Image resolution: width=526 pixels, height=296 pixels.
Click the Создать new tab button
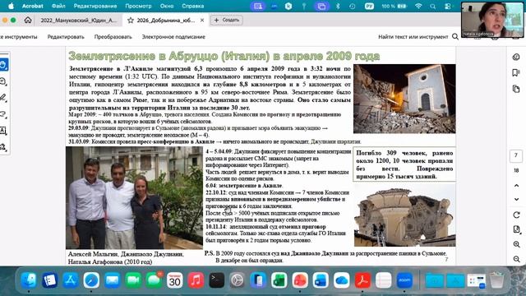coord(227,20)
